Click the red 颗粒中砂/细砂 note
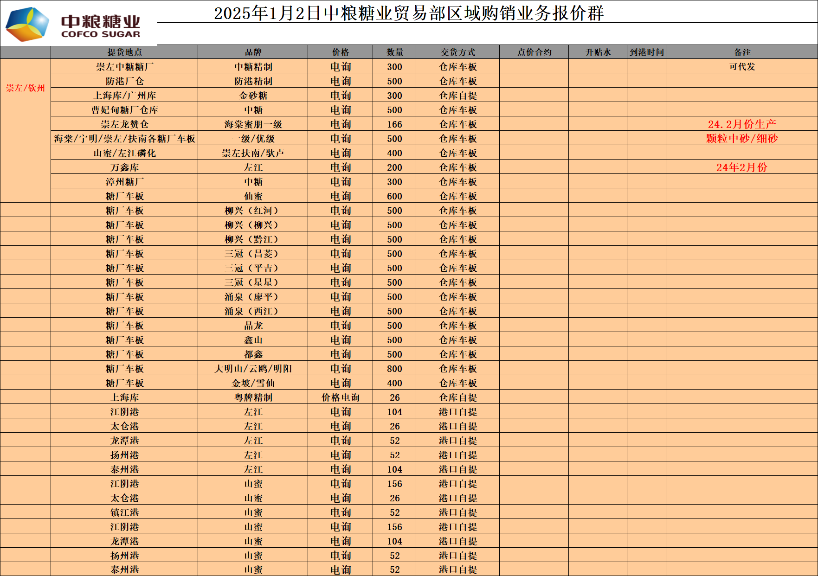 click(x=742, y=139)
